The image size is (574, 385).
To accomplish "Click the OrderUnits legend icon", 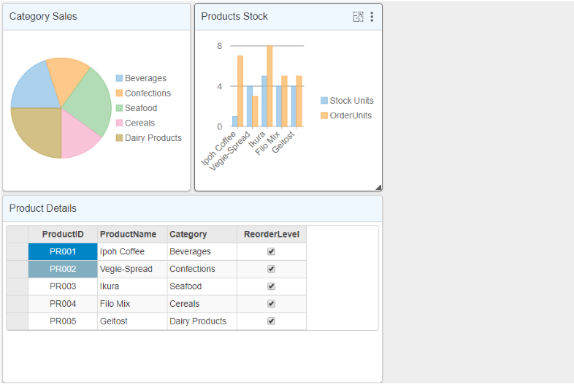I will 324,115.
